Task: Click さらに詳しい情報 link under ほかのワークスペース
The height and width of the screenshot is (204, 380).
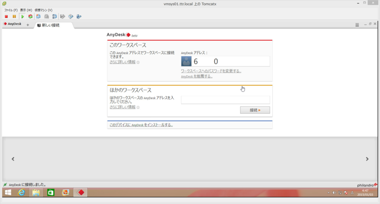Action: click(x=123, y=107)
